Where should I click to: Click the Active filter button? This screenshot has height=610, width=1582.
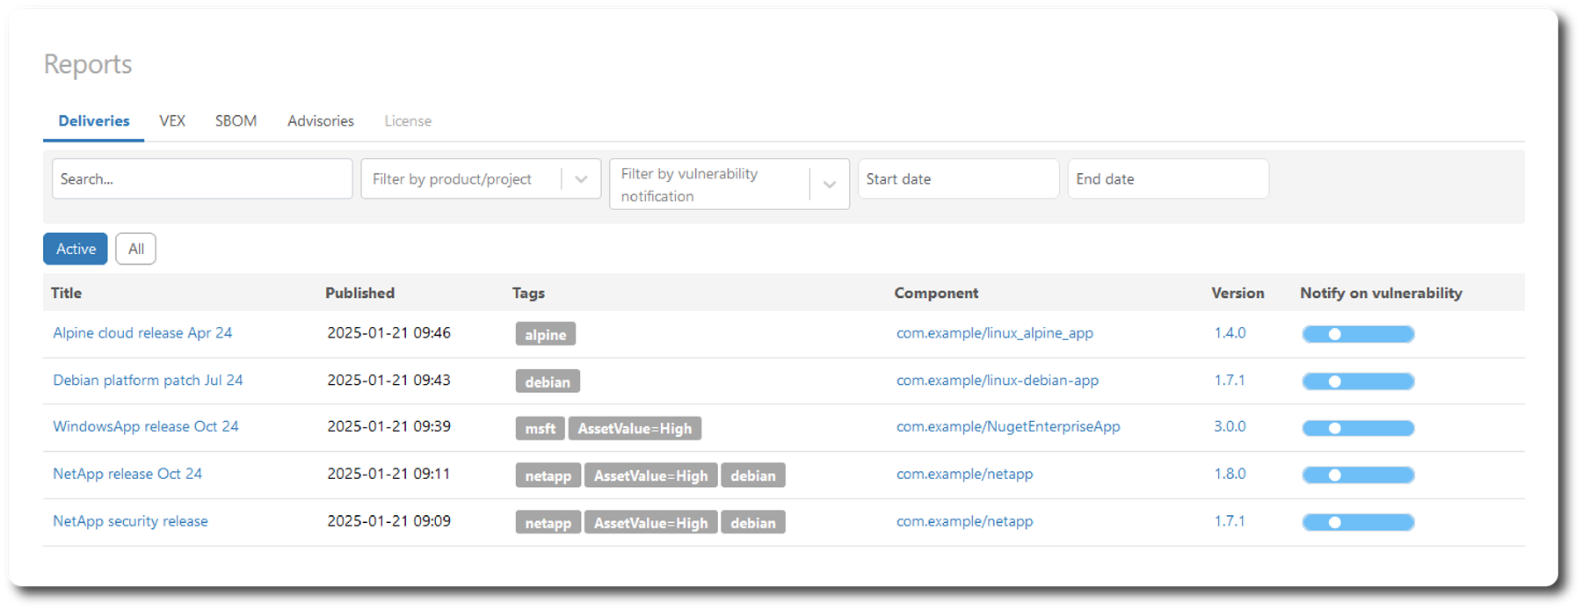pyautogui.click(x=76, y=249)
